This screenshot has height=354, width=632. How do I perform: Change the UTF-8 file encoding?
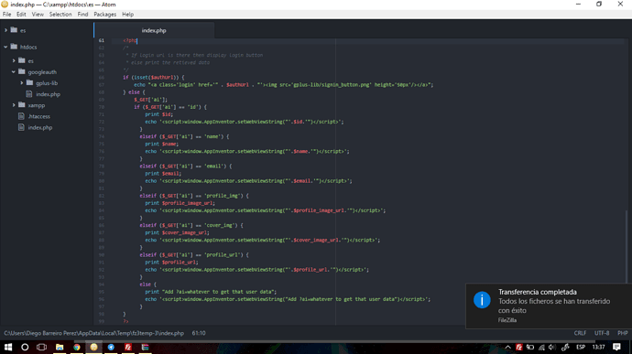click(x=602, y=333)
